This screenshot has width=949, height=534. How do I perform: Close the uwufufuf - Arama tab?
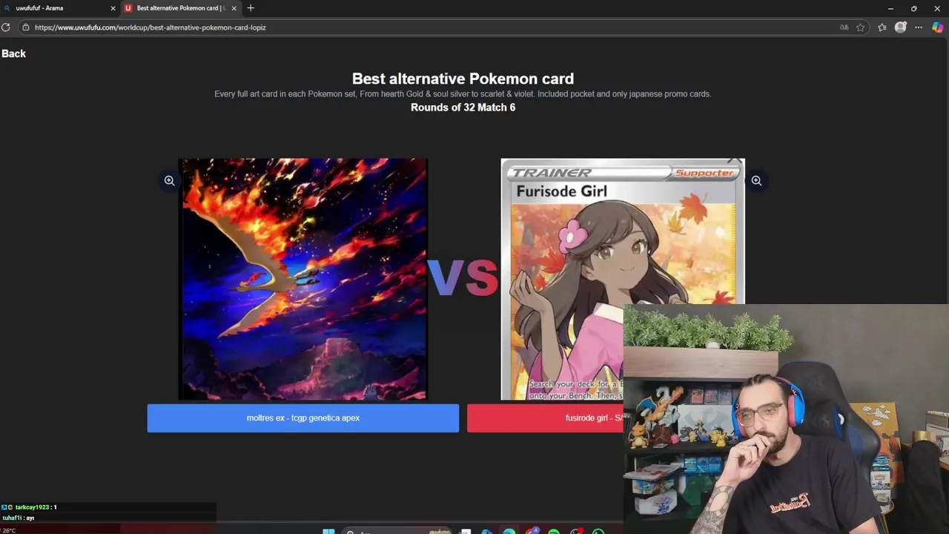click(x=113, y=8)
